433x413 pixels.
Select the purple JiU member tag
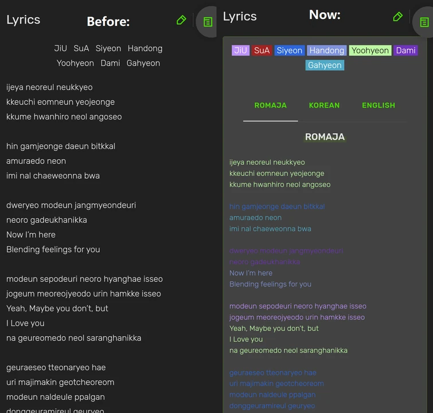pyautogui.click(x=240, y=51)
